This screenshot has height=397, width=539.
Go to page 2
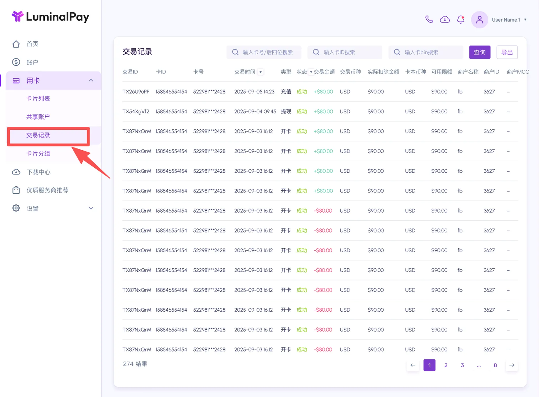[x=446, y=365]
